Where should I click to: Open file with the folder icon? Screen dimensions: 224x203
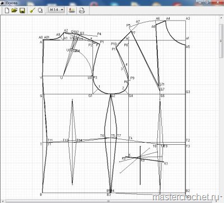14,10
